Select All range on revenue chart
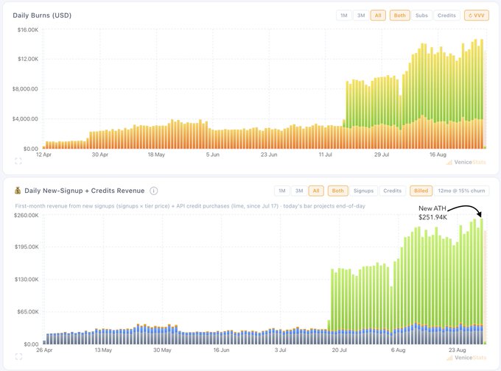 click(x=316, y=191)
